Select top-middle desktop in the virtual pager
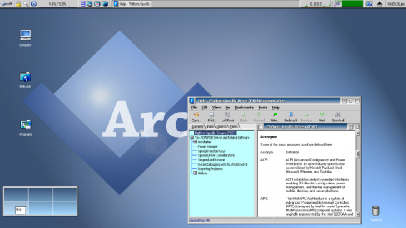This screenshot has height=228, width=406. pos(41,194)
